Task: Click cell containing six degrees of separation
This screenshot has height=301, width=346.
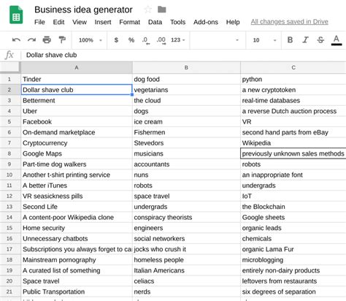Action: 293,292
